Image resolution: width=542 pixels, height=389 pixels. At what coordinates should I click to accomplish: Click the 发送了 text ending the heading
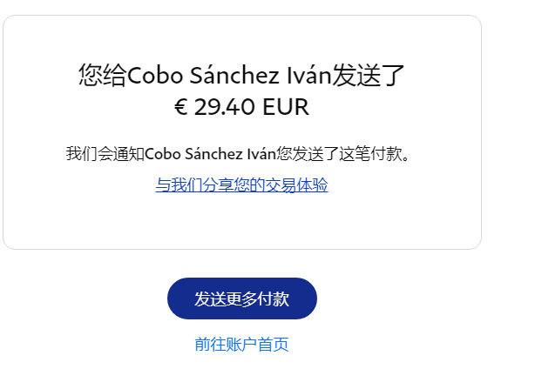click(x=369, y=75)
